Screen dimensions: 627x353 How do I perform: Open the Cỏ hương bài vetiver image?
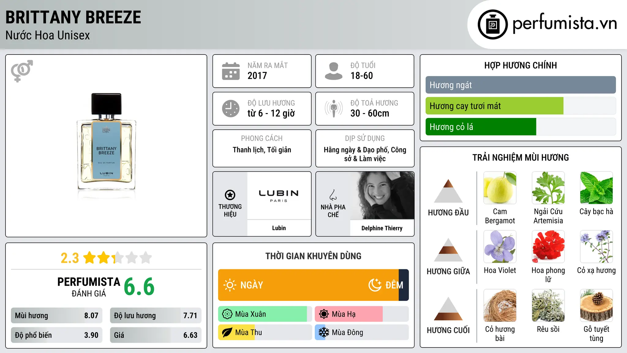coord(500,306)
